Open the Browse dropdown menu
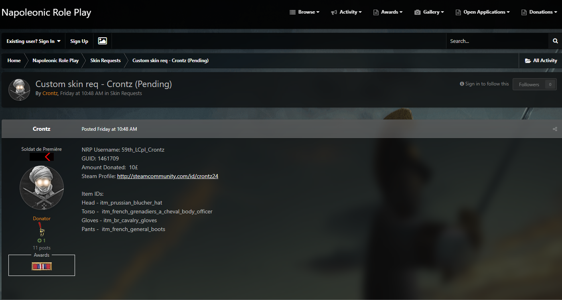The image size is (562, 300). click(304, 12)
